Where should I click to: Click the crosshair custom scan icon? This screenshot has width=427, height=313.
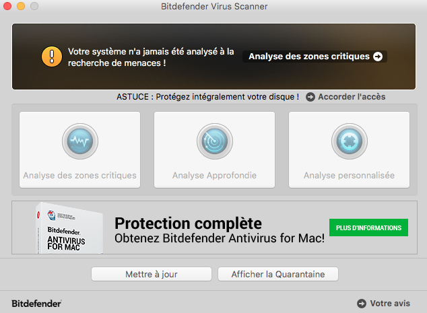(x=349, y=141)
